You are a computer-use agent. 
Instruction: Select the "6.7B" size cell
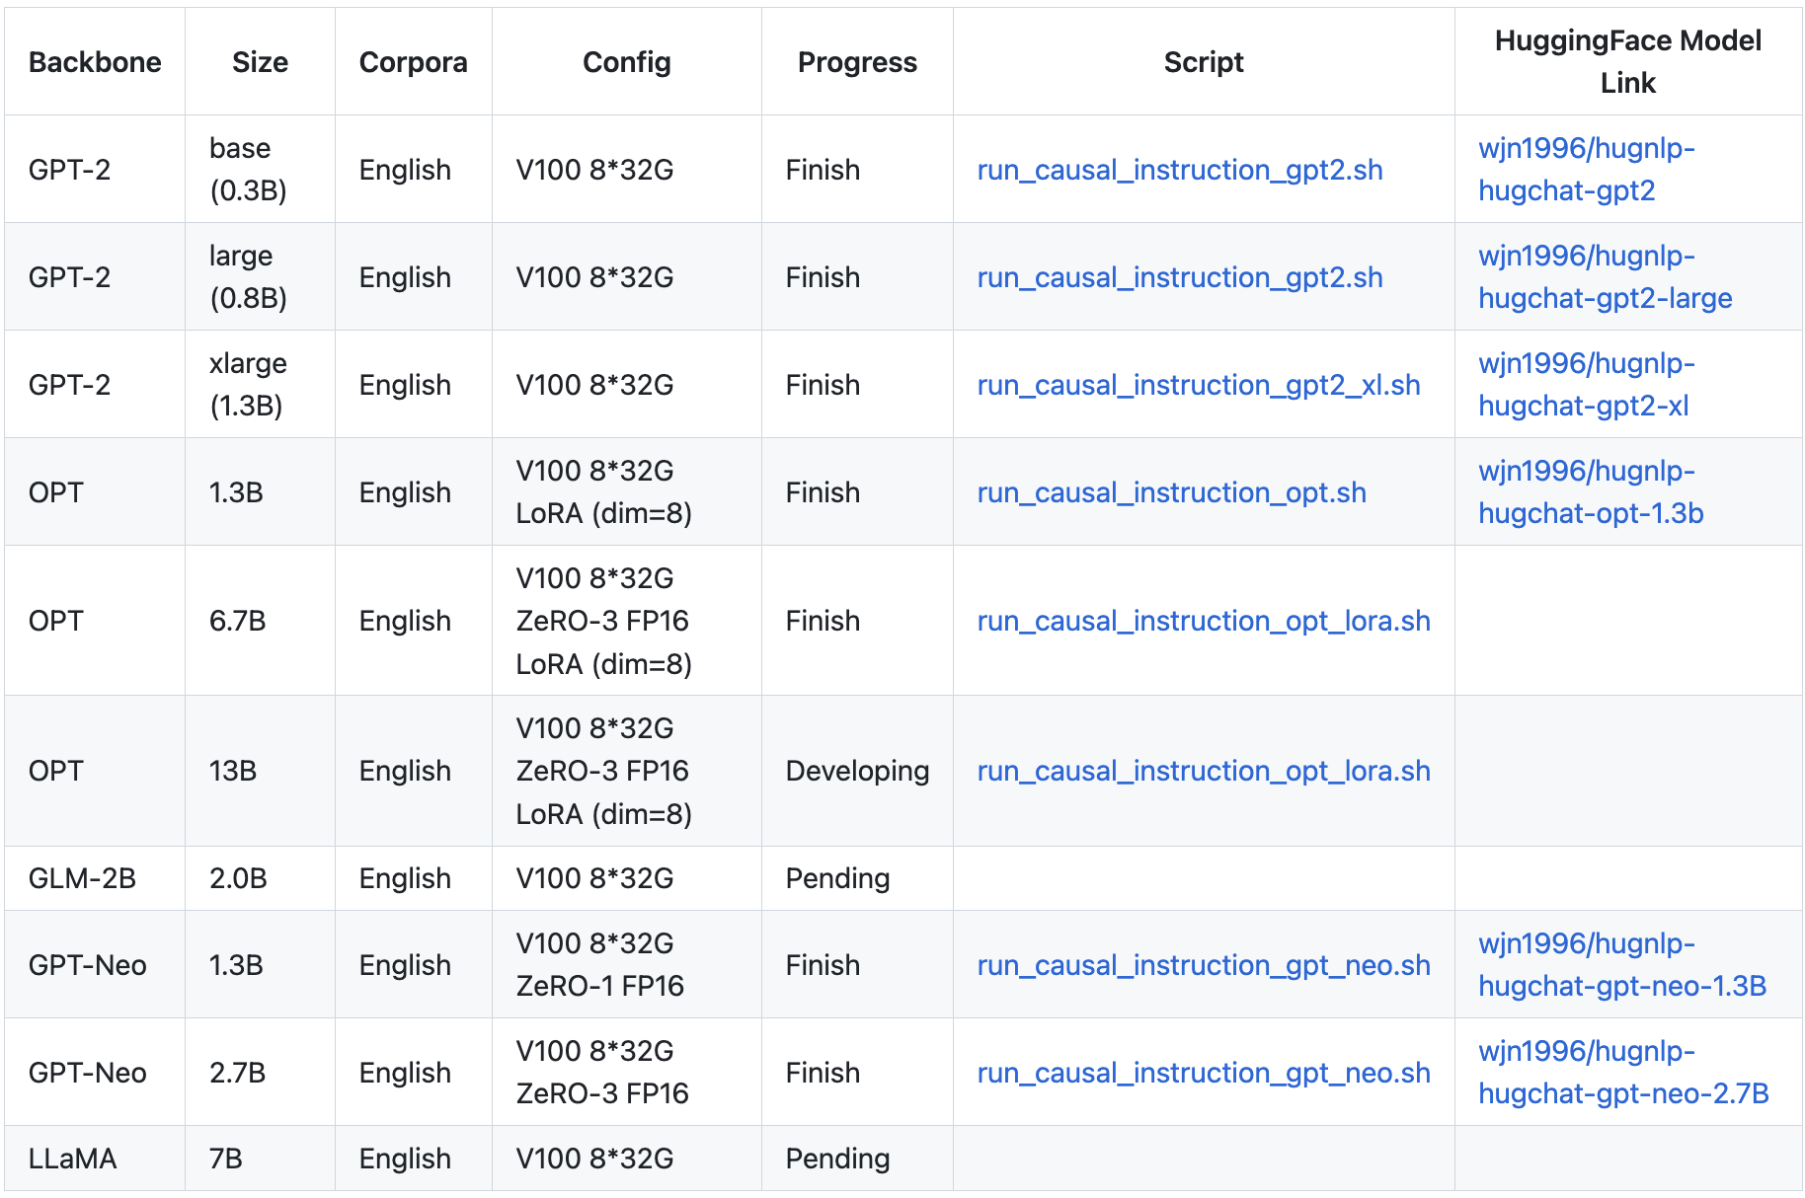coord(260,621)
